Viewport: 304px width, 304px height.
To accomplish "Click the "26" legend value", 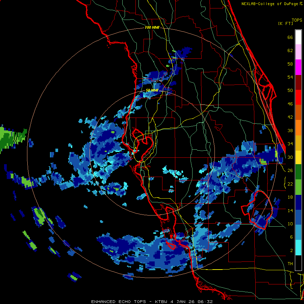I will click(290, 171).
